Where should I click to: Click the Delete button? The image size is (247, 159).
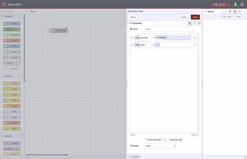pos(133,17)
